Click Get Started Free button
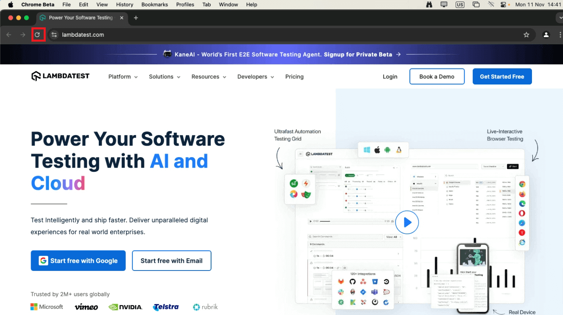The image size is (563, 315). tap(502, 76)
